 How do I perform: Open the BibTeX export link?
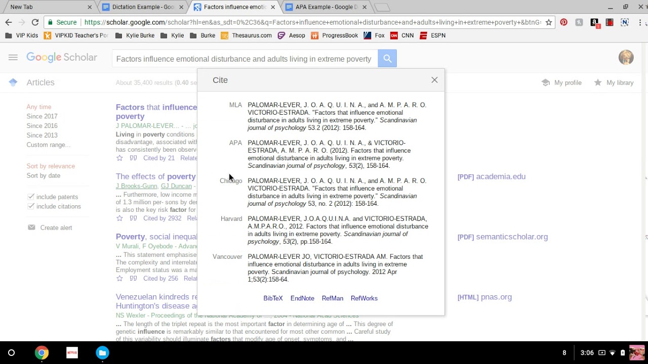[x=273, y=298]
